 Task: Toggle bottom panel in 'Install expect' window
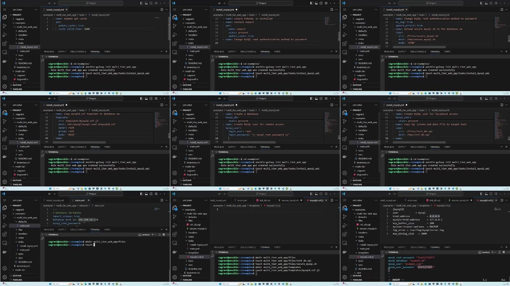316,3
